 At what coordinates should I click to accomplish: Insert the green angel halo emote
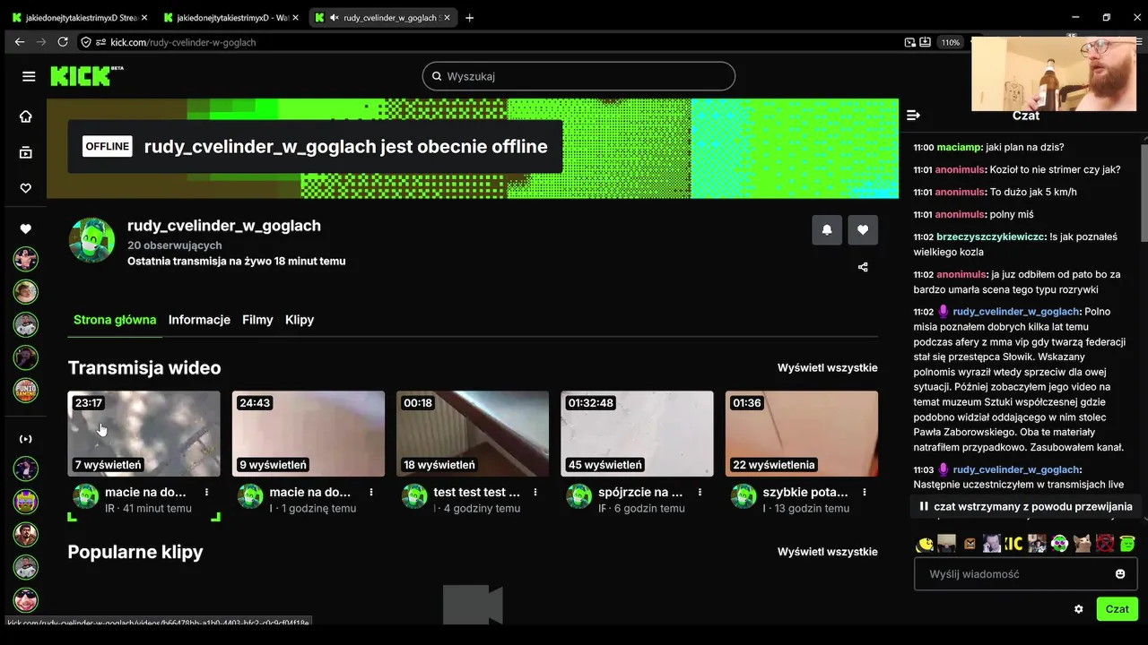[1127, 544]
